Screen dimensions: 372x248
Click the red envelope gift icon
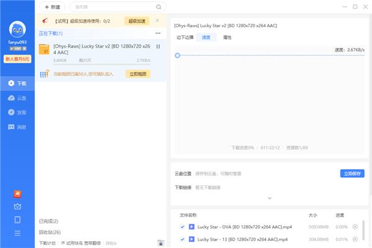pyautogui.click(x=17, y=194)
